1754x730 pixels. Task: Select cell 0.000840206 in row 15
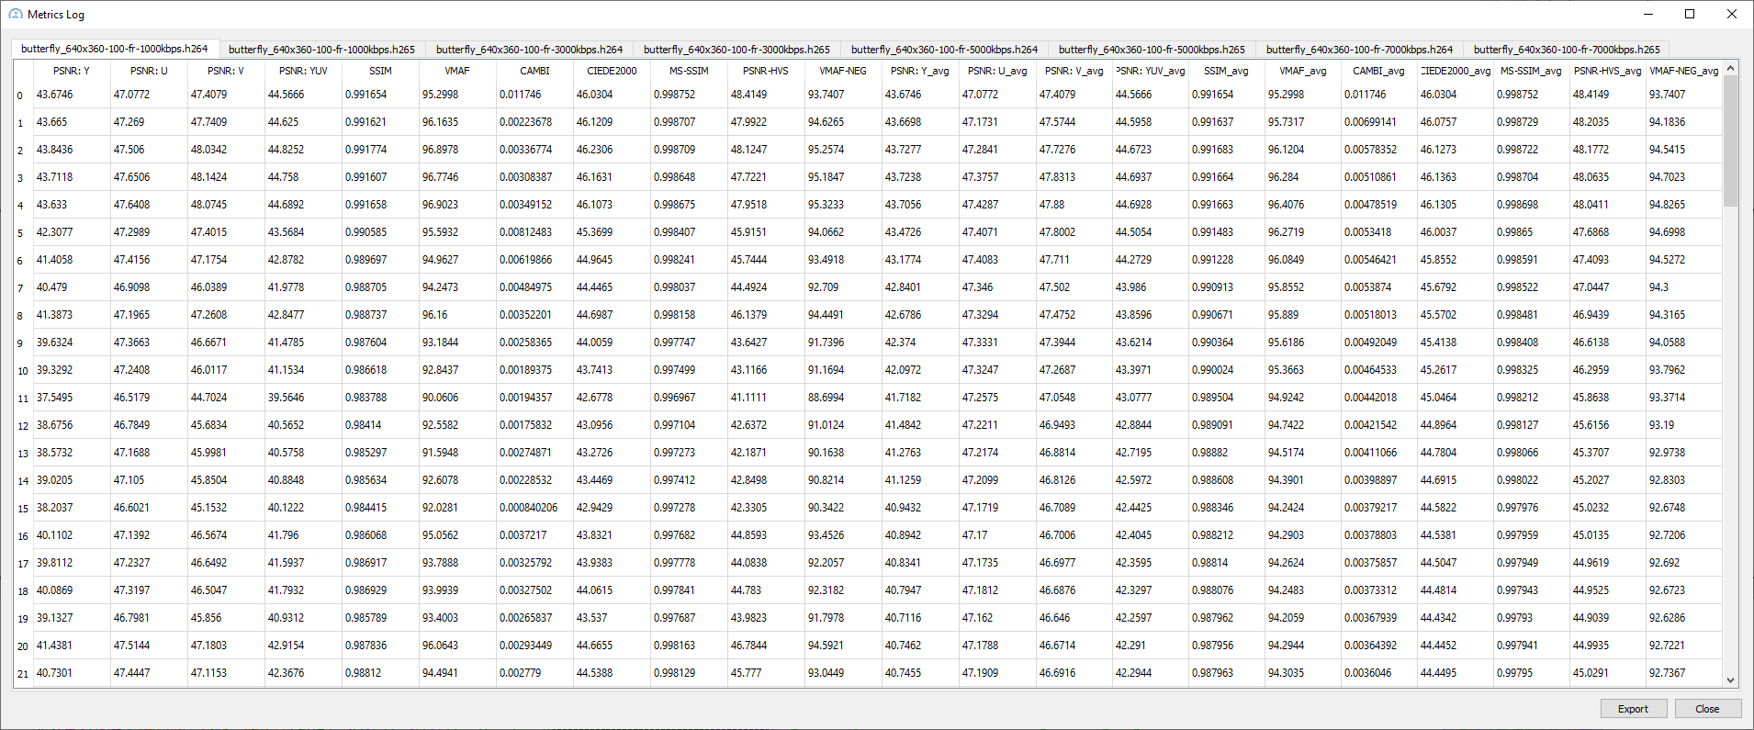534,508
